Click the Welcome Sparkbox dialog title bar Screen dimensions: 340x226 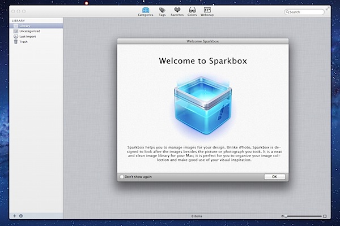203,41
